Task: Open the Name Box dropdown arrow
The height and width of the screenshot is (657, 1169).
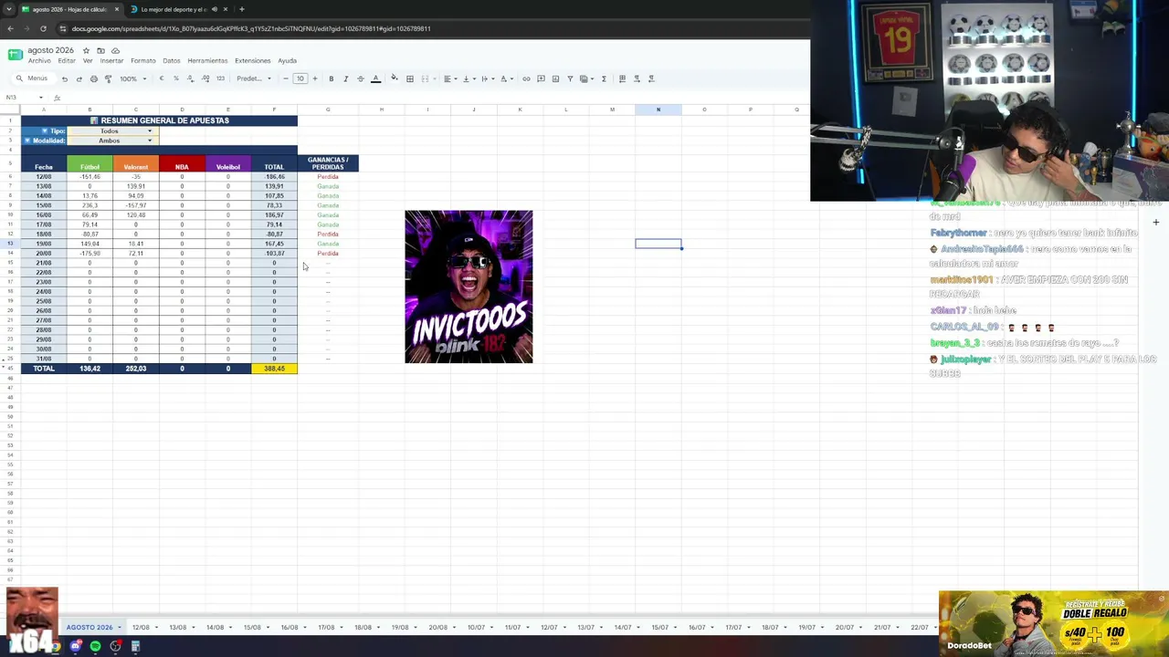Action: 41,98
